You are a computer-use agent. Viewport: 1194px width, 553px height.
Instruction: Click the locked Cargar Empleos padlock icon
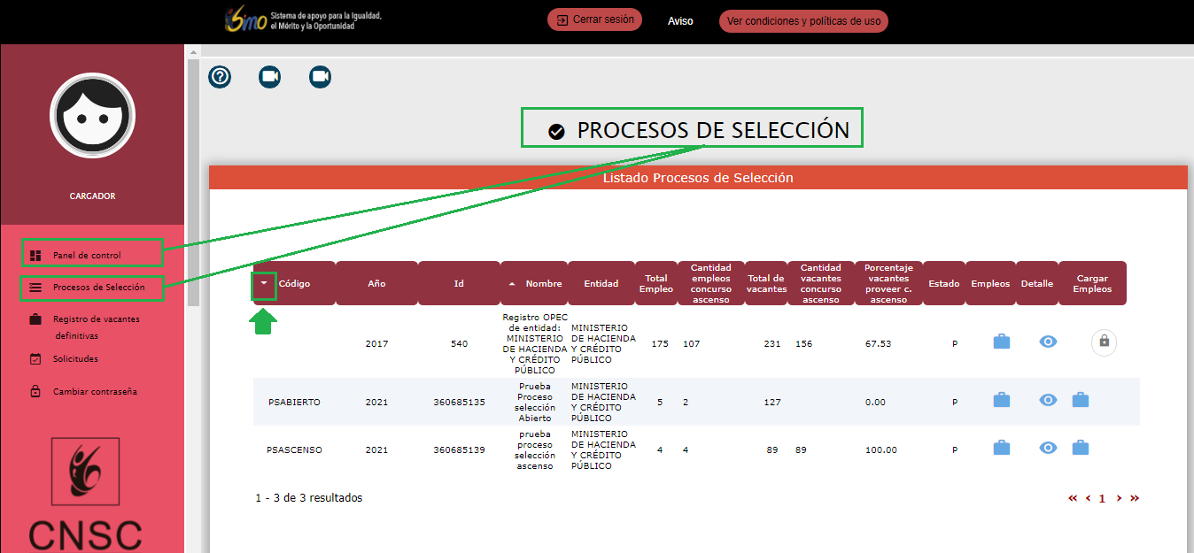click(x=1104, y=342)
